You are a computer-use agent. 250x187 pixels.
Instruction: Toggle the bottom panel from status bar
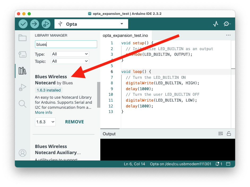[x=228, y=164]
